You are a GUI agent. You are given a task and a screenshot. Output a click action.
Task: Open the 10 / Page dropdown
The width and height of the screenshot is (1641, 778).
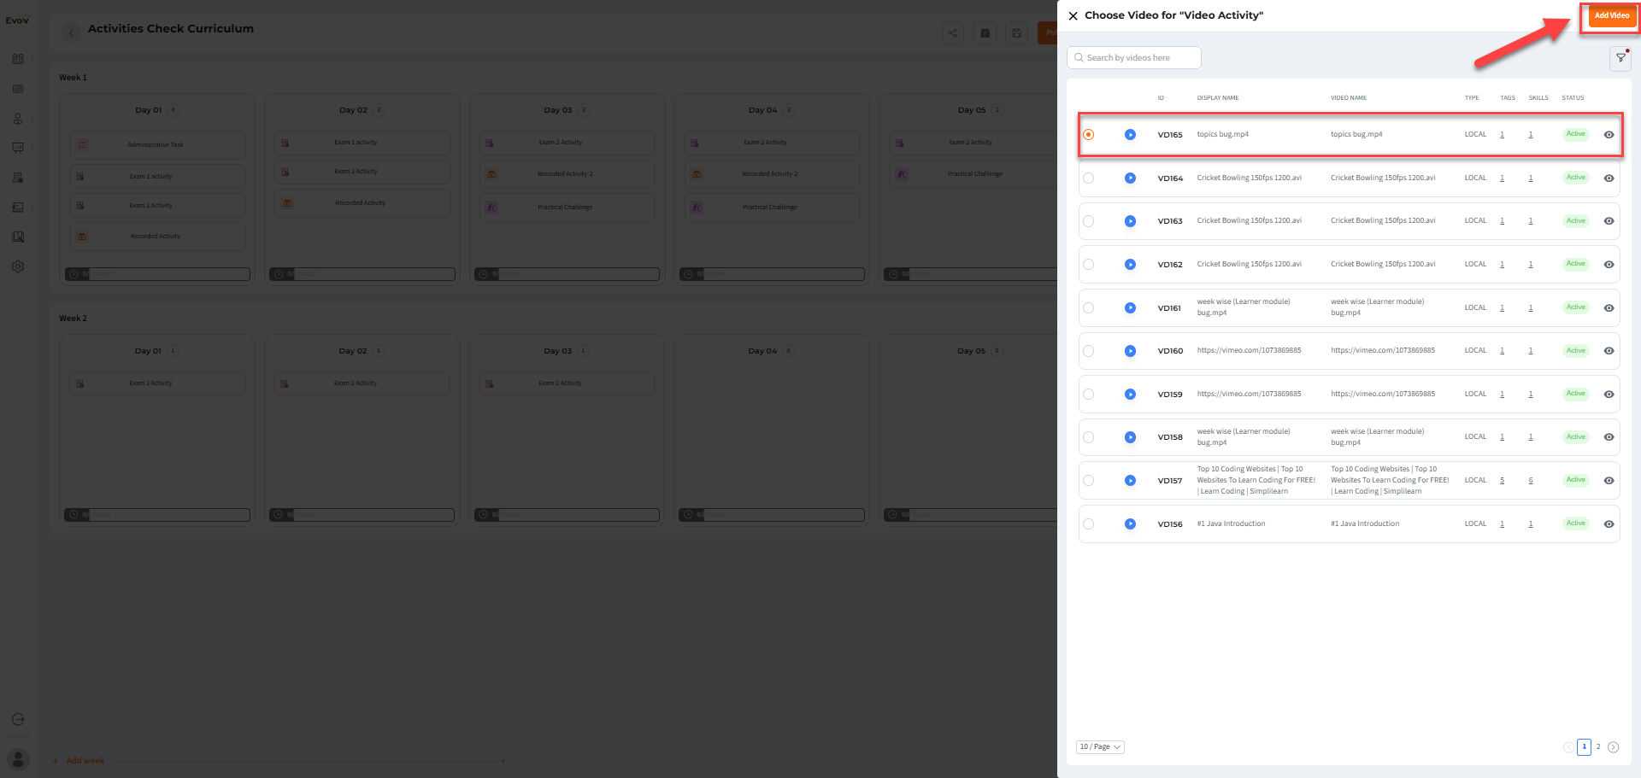coord(1100,747)
